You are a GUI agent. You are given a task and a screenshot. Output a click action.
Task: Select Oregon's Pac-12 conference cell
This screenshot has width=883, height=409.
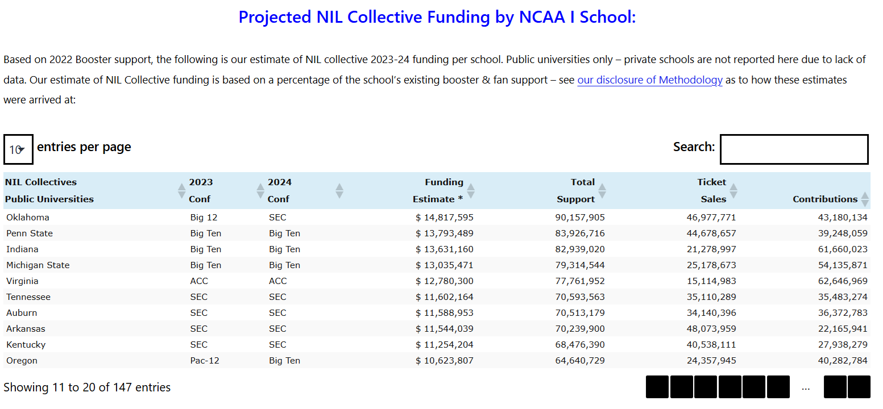click(205, 361)
